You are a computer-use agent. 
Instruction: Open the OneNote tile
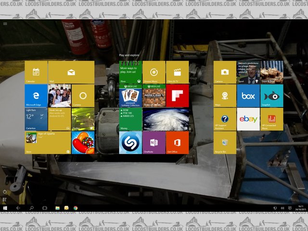click(154, 142)
